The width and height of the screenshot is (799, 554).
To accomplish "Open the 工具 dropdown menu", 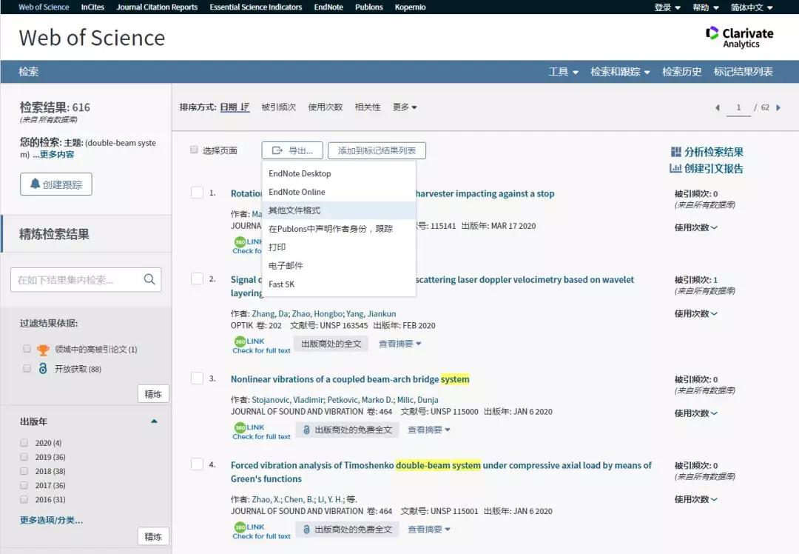I will pos(563,72).
